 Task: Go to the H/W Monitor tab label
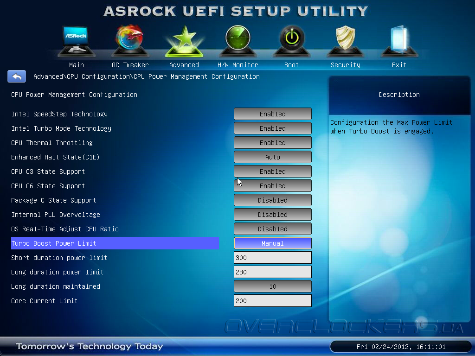coord(238,65)
